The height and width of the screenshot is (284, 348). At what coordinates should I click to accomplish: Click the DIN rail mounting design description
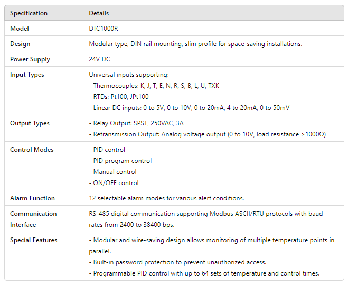[x=195, y=44]
